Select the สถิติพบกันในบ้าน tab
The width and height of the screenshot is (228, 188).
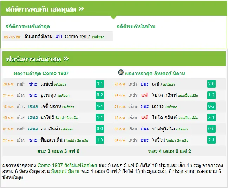pos(136,26)
